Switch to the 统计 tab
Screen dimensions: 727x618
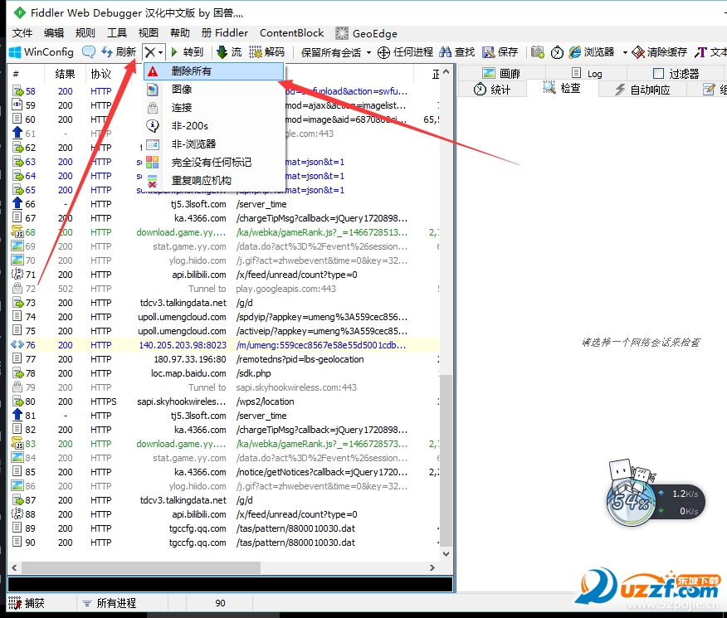[x=492, y=89]
